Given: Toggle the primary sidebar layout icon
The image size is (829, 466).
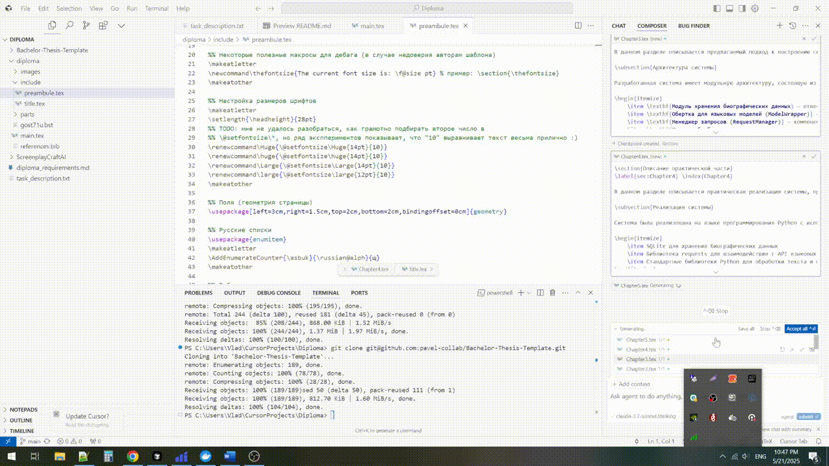Looking at the screenshot, I should click(717, 8).
